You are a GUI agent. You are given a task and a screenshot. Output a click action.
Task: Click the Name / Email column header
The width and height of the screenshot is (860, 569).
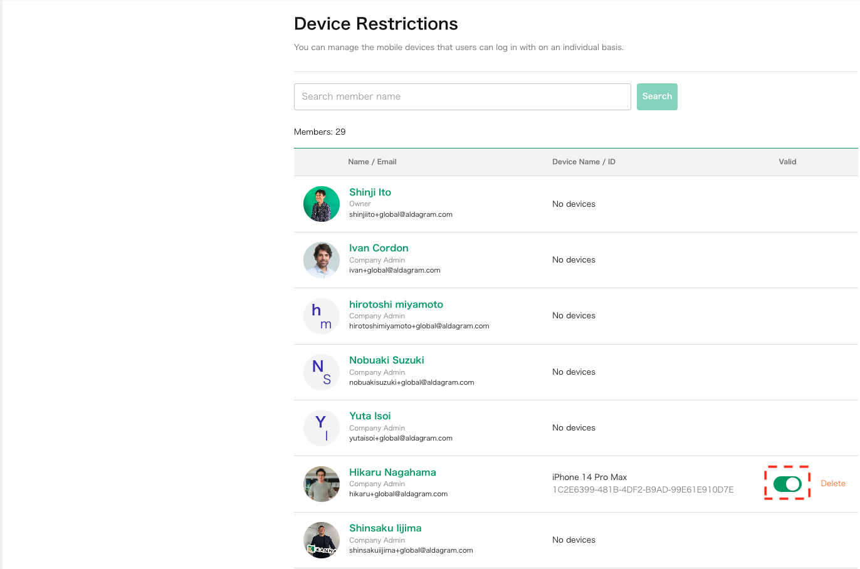pos(372,162)
